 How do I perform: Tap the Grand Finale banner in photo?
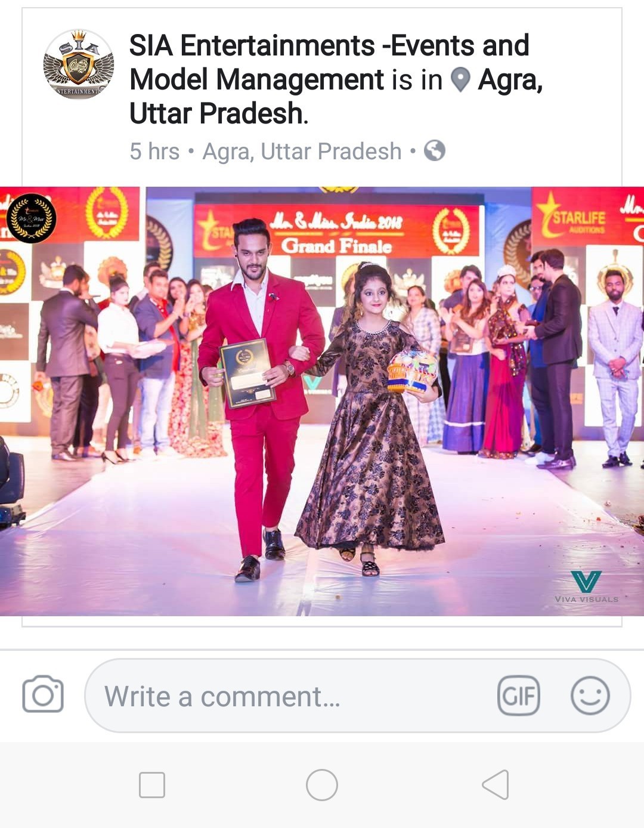click(x=337, y=231)
